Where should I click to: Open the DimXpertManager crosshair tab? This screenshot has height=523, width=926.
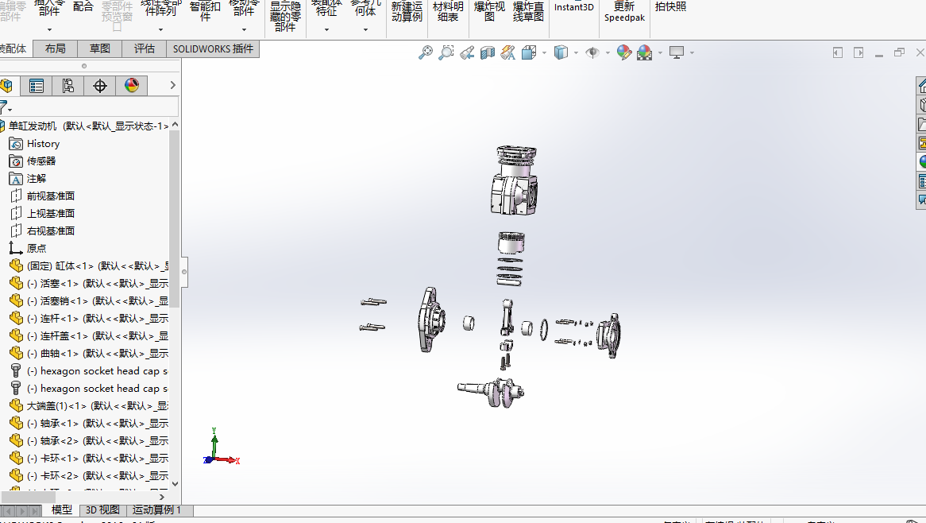pos(100,86)
